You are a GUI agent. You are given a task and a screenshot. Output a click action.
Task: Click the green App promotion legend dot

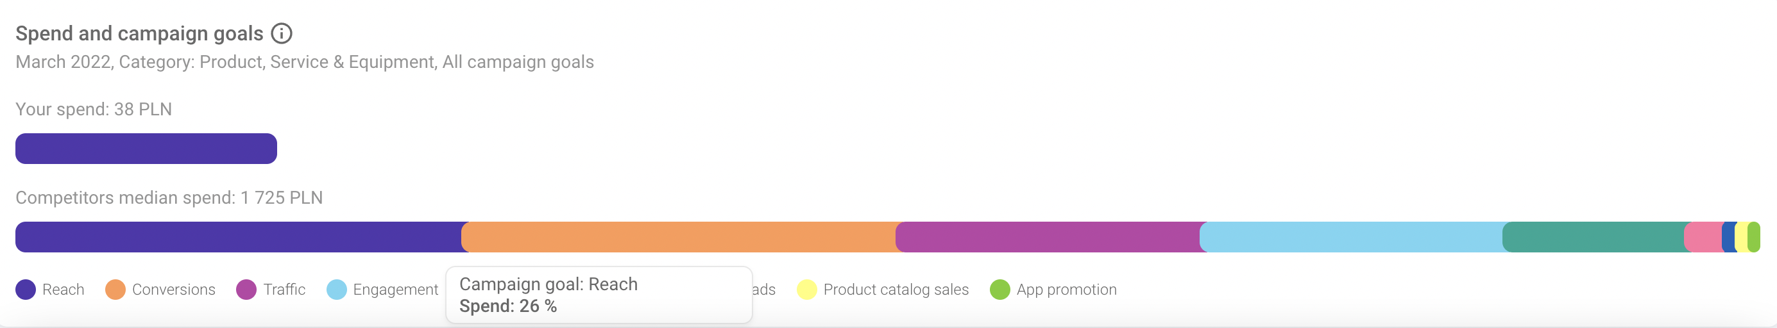999,290
